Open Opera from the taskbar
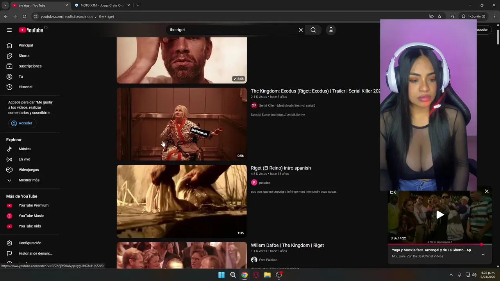The height and width of the screenshot is (281, 500). (x=256, y=275)
